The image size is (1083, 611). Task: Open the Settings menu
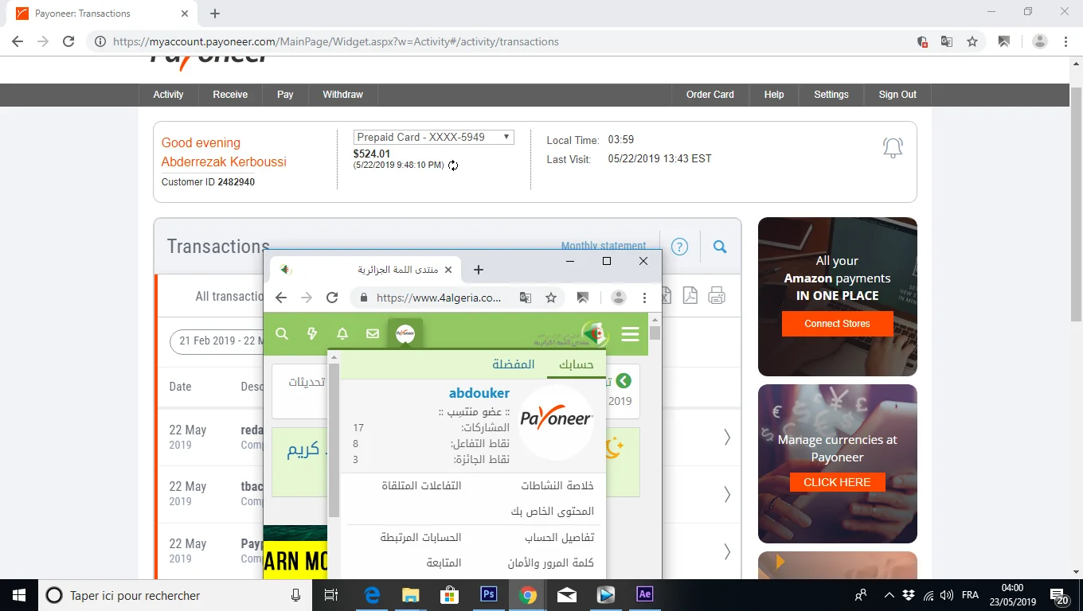coord(831,95)
